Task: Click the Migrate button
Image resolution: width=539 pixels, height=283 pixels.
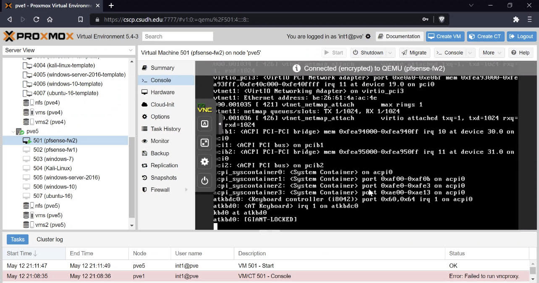Action: 414,53
